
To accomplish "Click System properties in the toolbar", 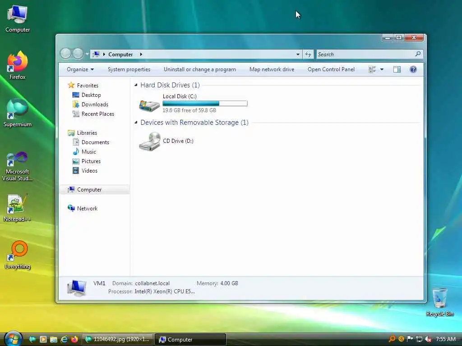I will coord(129,69).
